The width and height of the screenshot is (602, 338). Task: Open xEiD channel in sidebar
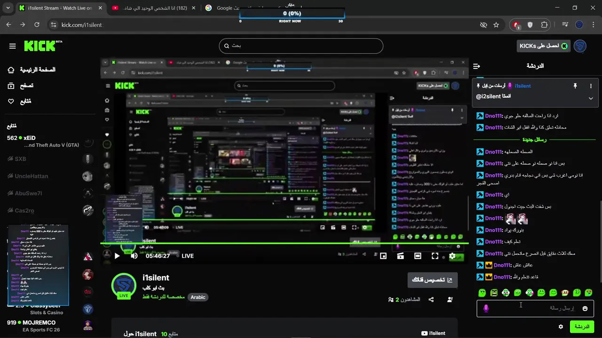[x=51, y=141]
